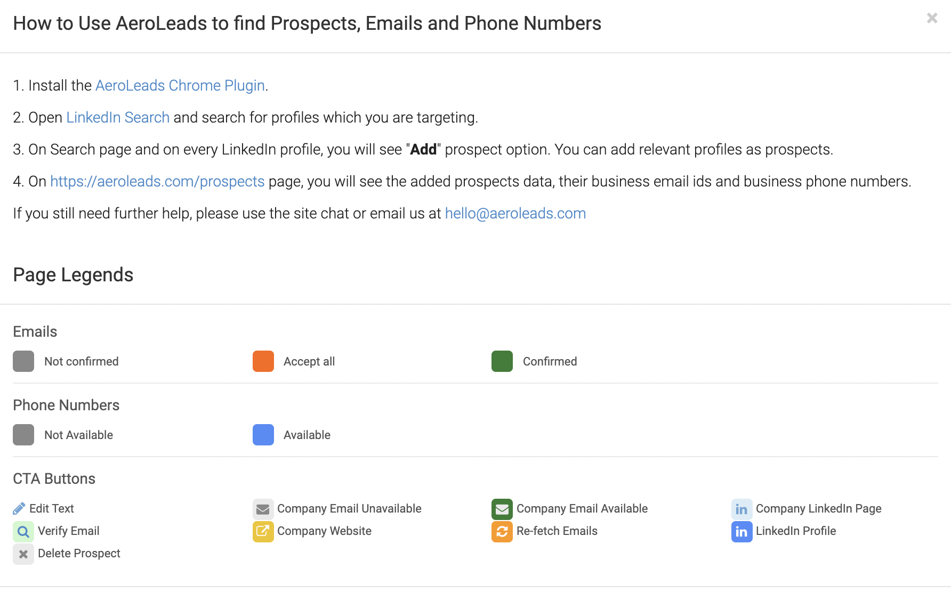Close the help dialog

coord(932,18)
